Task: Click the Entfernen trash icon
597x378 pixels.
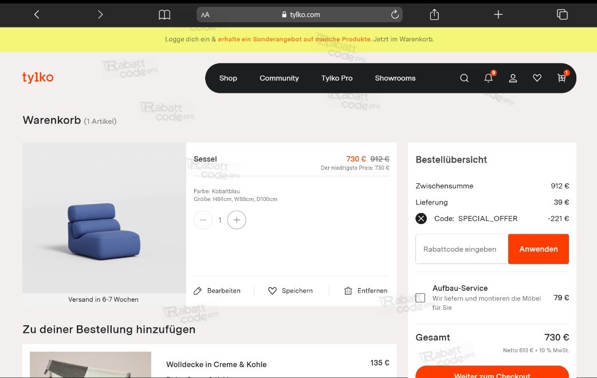Action: tap(348, 291)
